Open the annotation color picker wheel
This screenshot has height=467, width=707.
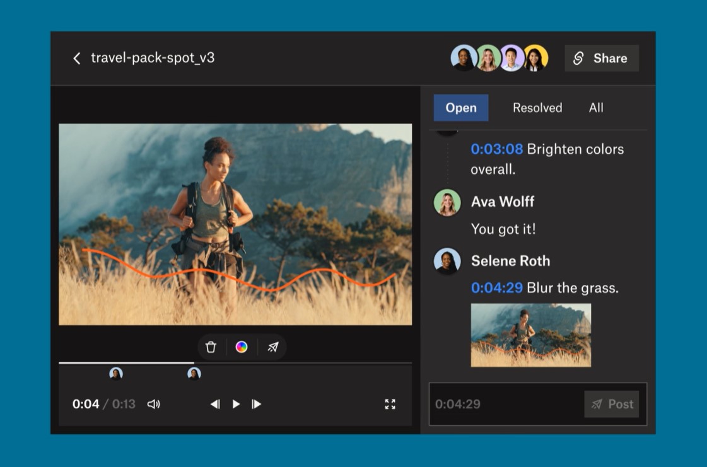242,347
